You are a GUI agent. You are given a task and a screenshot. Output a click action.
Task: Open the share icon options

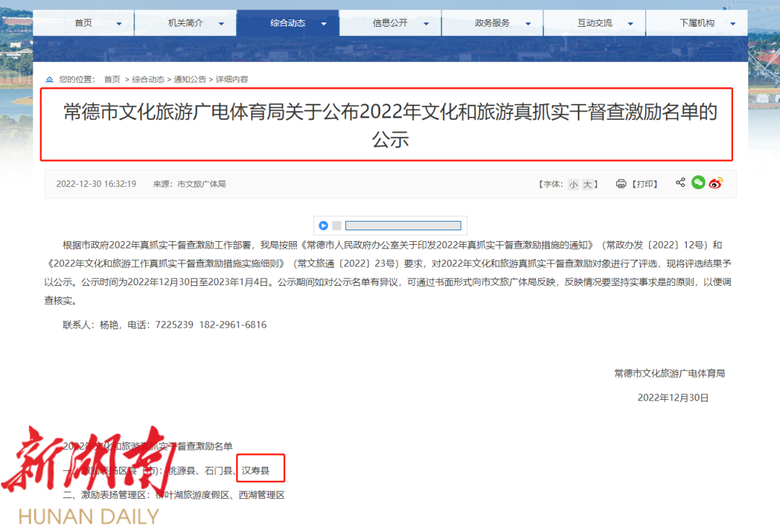(x=680, y=183)
